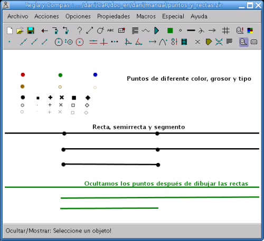264x241 pixels.
Task: Toggle the grid display icon
Action: coord(226,31)
